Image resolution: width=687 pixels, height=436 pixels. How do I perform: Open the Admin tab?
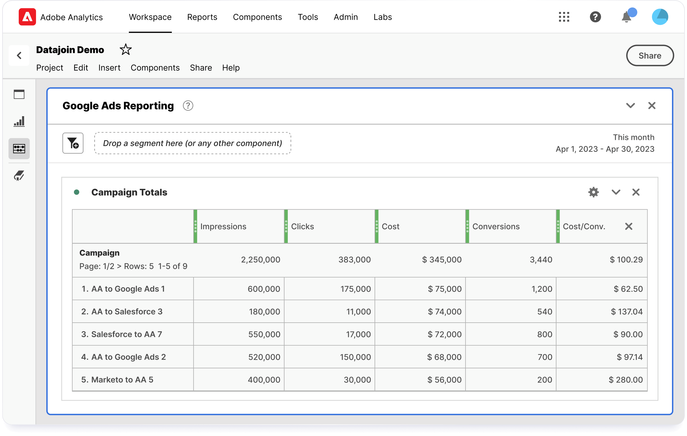346,17
